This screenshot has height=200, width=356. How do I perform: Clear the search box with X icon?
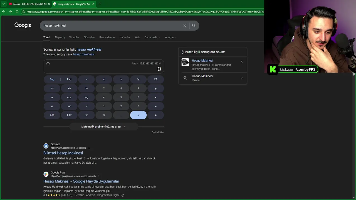(x=185, y=26)
